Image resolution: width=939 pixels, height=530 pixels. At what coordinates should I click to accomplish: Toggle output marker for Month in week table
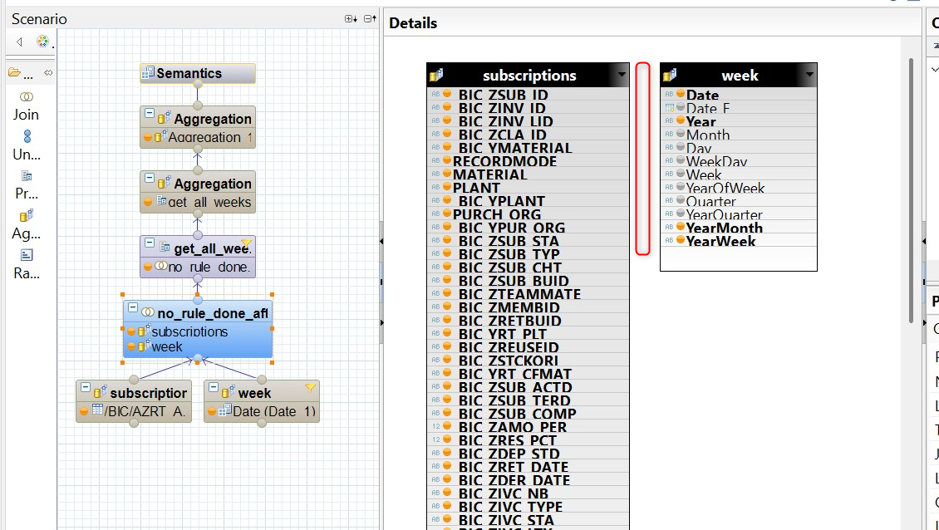(680, 135)
